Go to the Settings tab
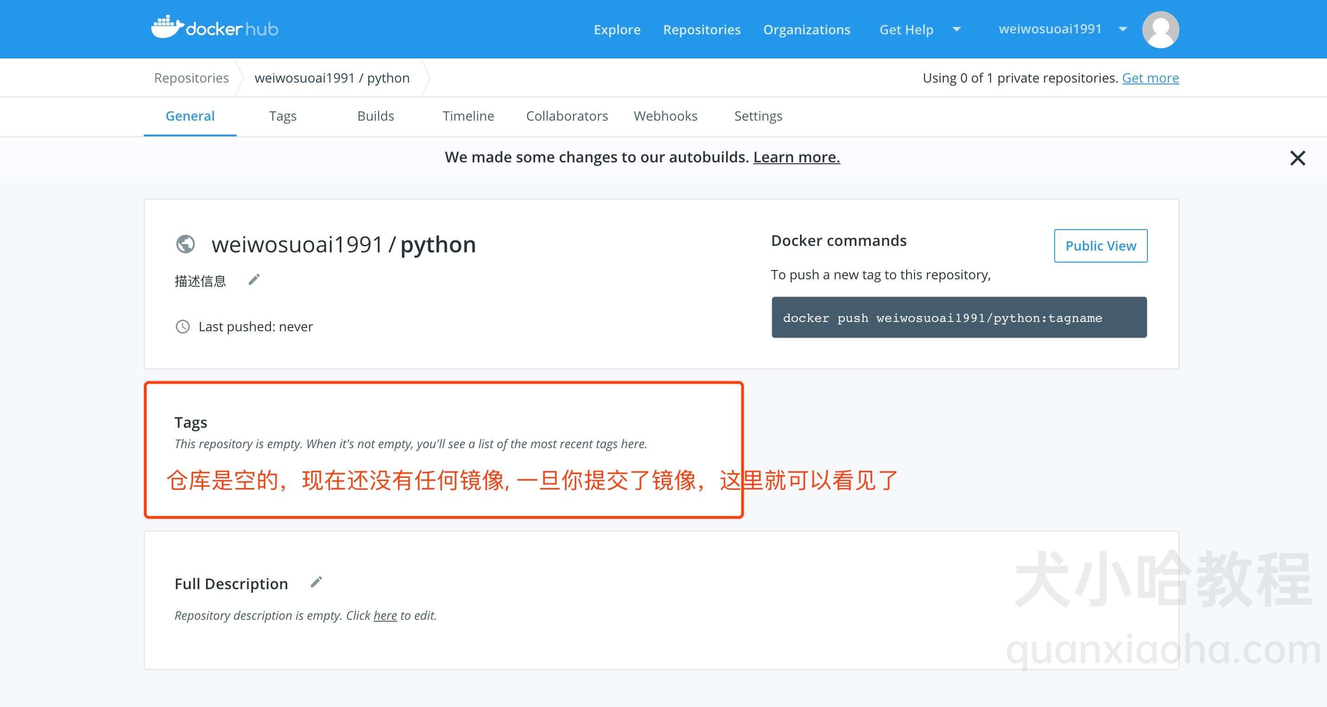Image resolution: width=1327 pixels, height=707 pixels. [757, 116]
